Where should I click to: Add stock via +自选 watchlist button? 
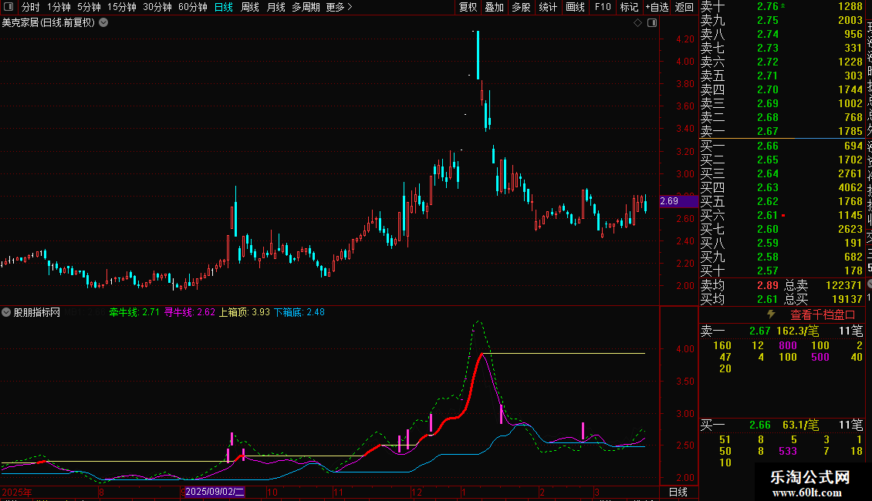click(x=657, y=7)
